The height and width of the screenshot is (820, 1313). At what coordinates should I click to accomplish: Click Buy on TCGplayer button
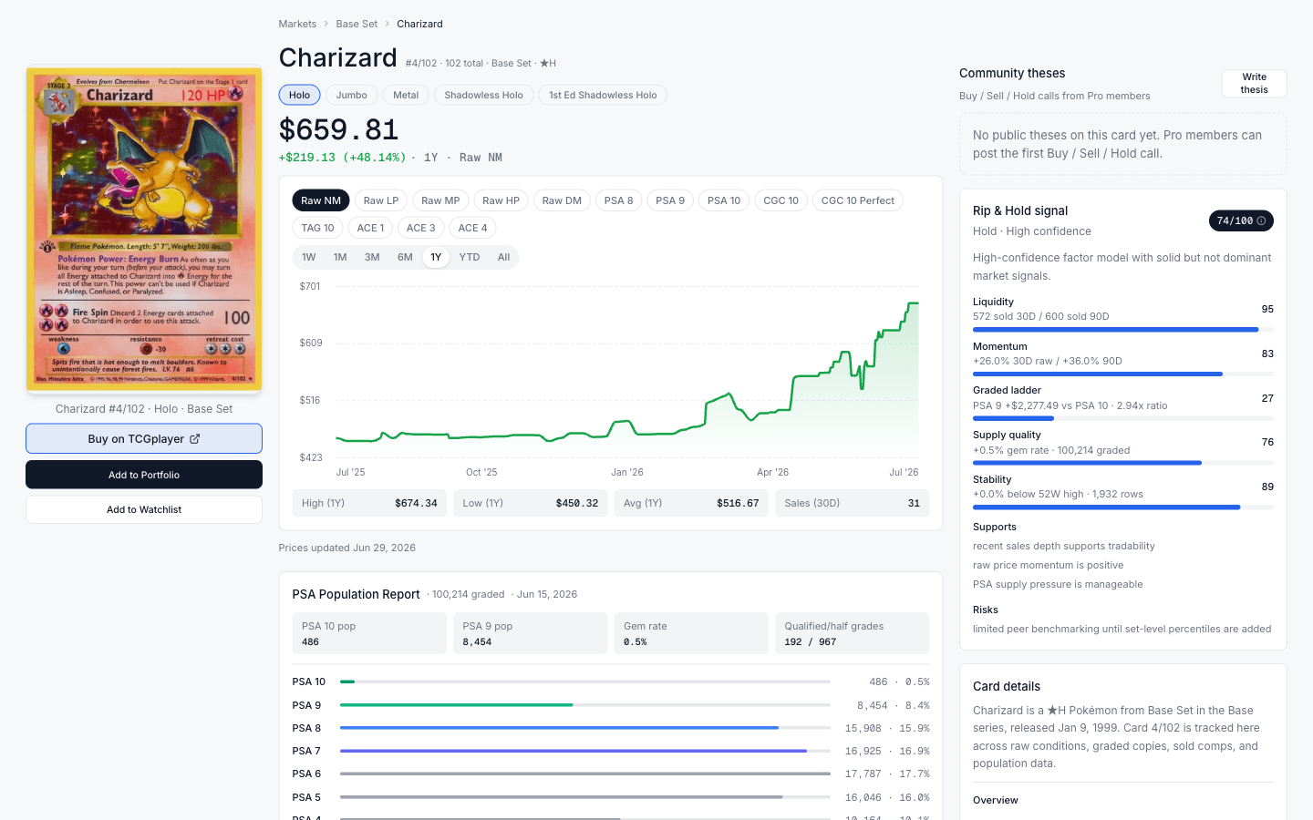tap(144, 438)
